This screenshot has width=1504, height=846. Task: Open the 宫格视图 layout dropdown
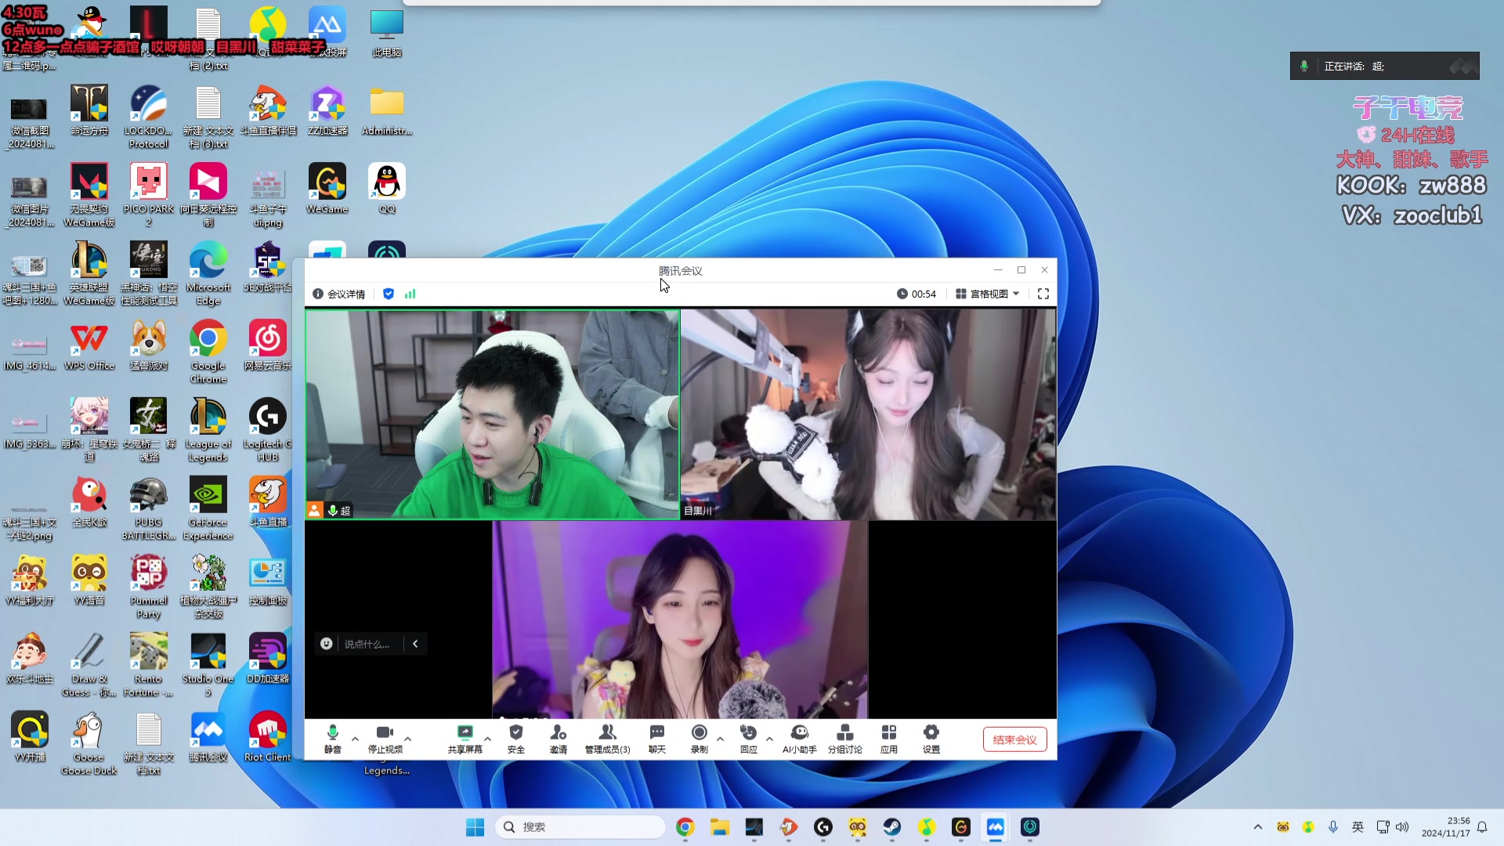[988, 294]
